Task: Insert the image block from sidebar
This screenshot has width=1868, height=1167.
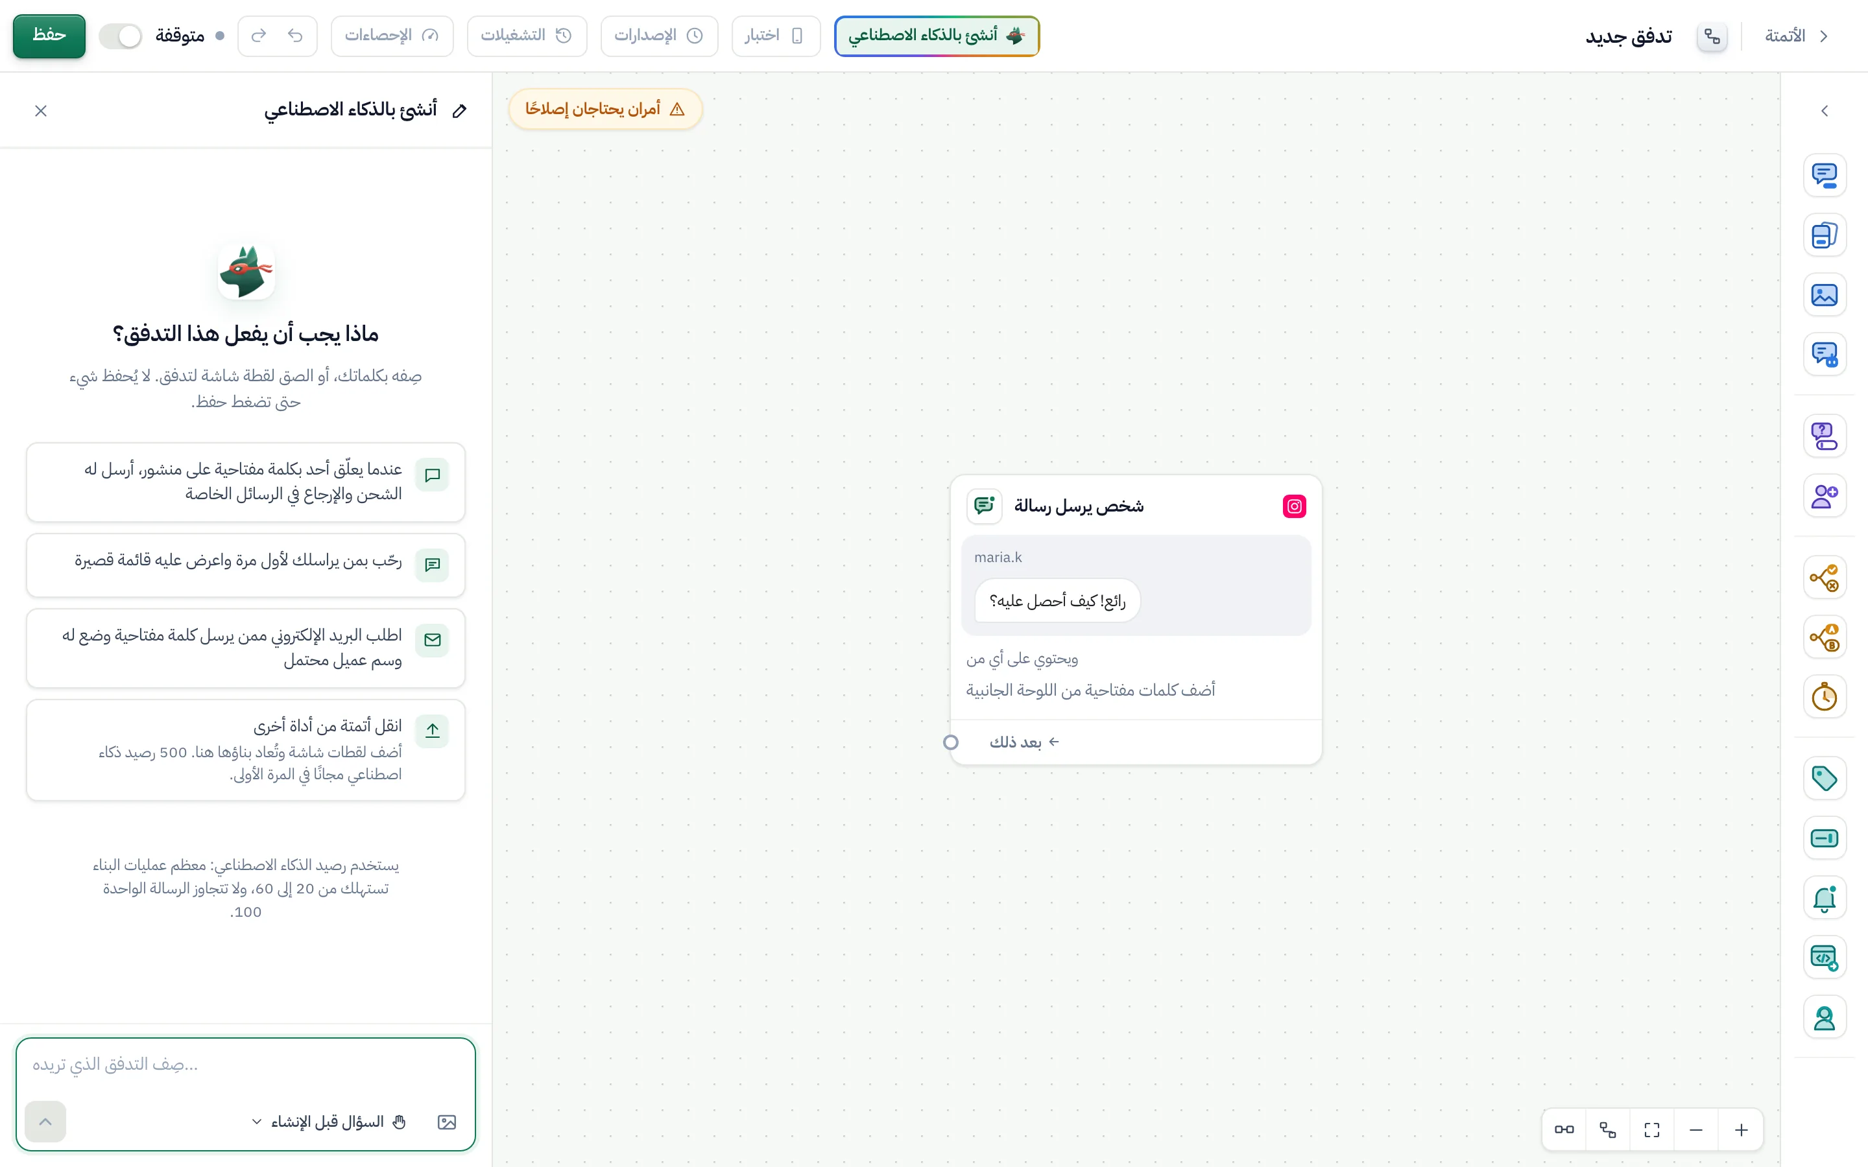Action: click(x=1824, y=295)
